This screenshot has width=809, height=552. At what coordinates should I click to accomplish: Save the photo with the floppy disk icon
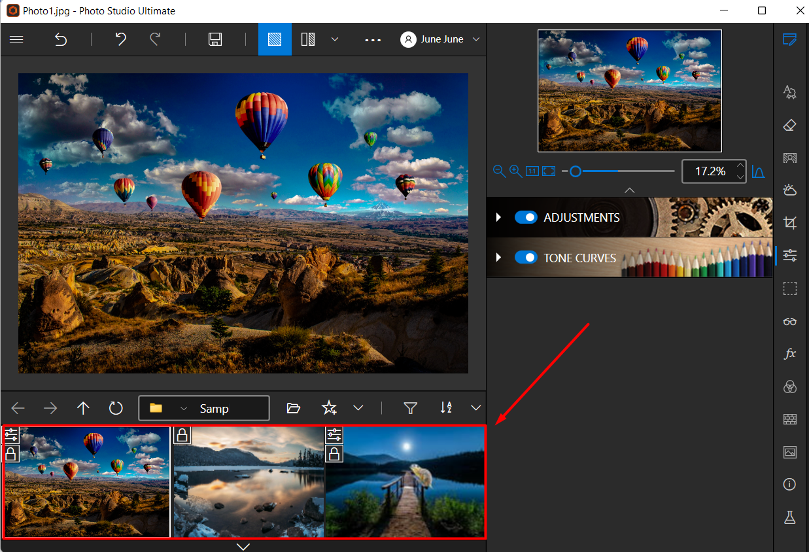[215, 39]
